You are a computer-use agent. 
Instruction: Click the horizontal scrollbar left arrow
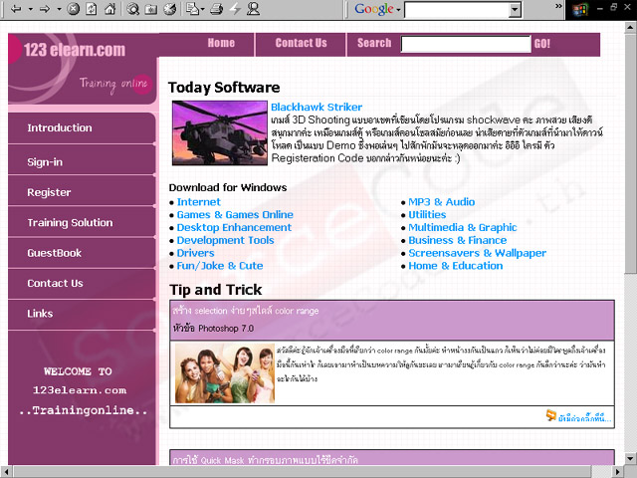click(6, 471)
